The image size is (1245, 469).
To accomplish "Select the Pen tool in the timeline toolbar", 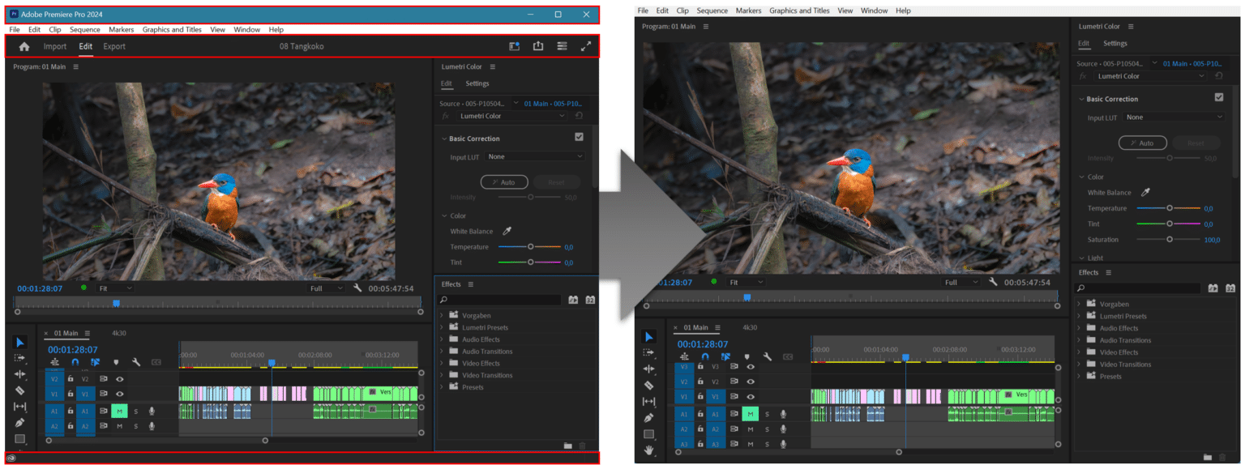I will click(x=20, y=422).
